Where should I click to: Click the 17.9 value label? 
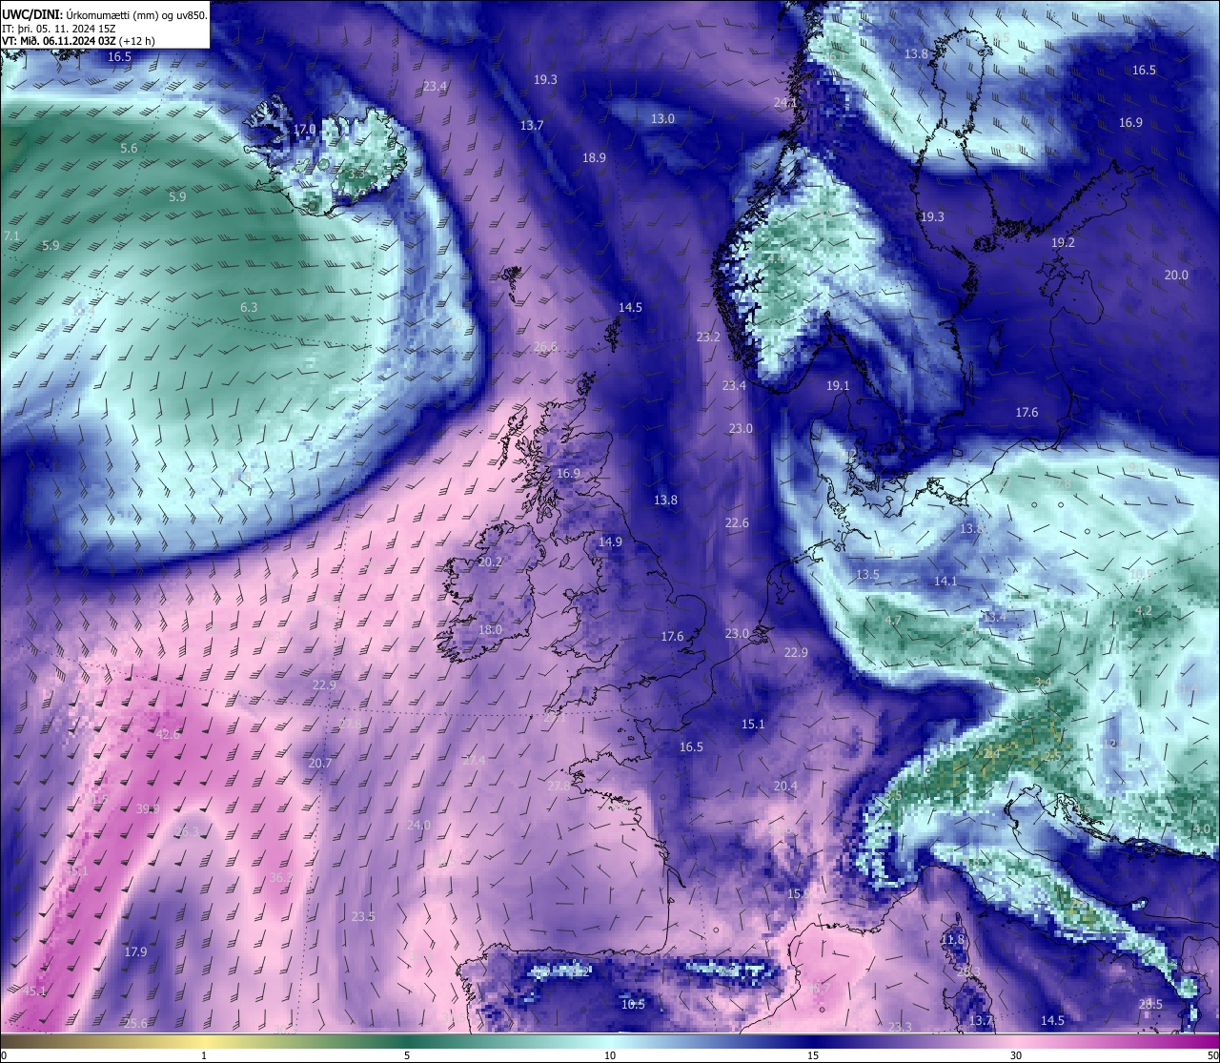pos(135,951)
